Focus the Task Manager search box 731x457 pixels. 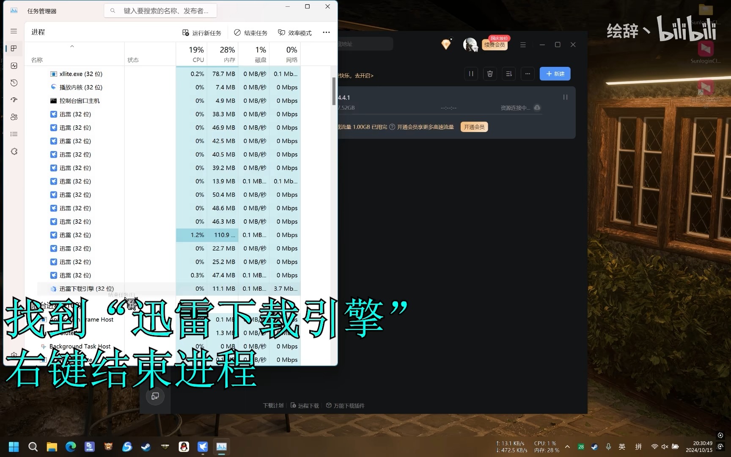(x=160, y=11)
